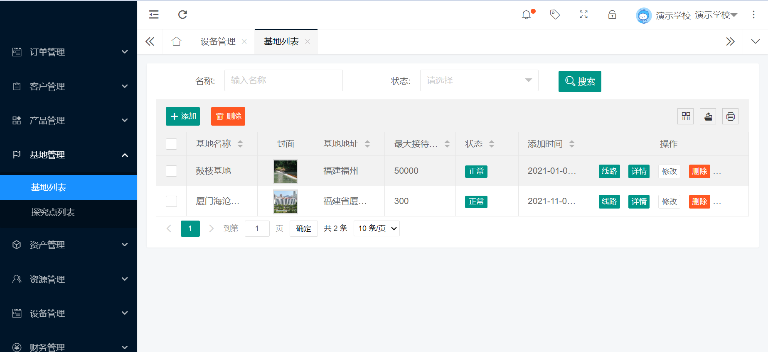
Task: Select all rows header checkbox
Action: coord(171,144)
